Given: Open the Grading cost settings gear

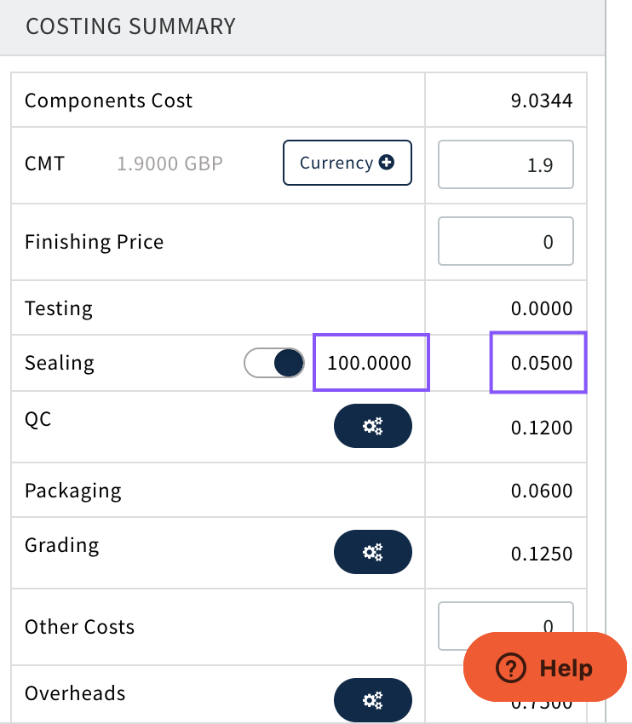Looking at the screenshot, I should tap(372, 553).
